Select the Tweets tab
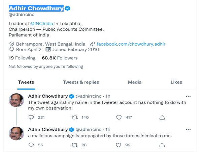This screenshot has width=202, height=152. tap(26, 82)
